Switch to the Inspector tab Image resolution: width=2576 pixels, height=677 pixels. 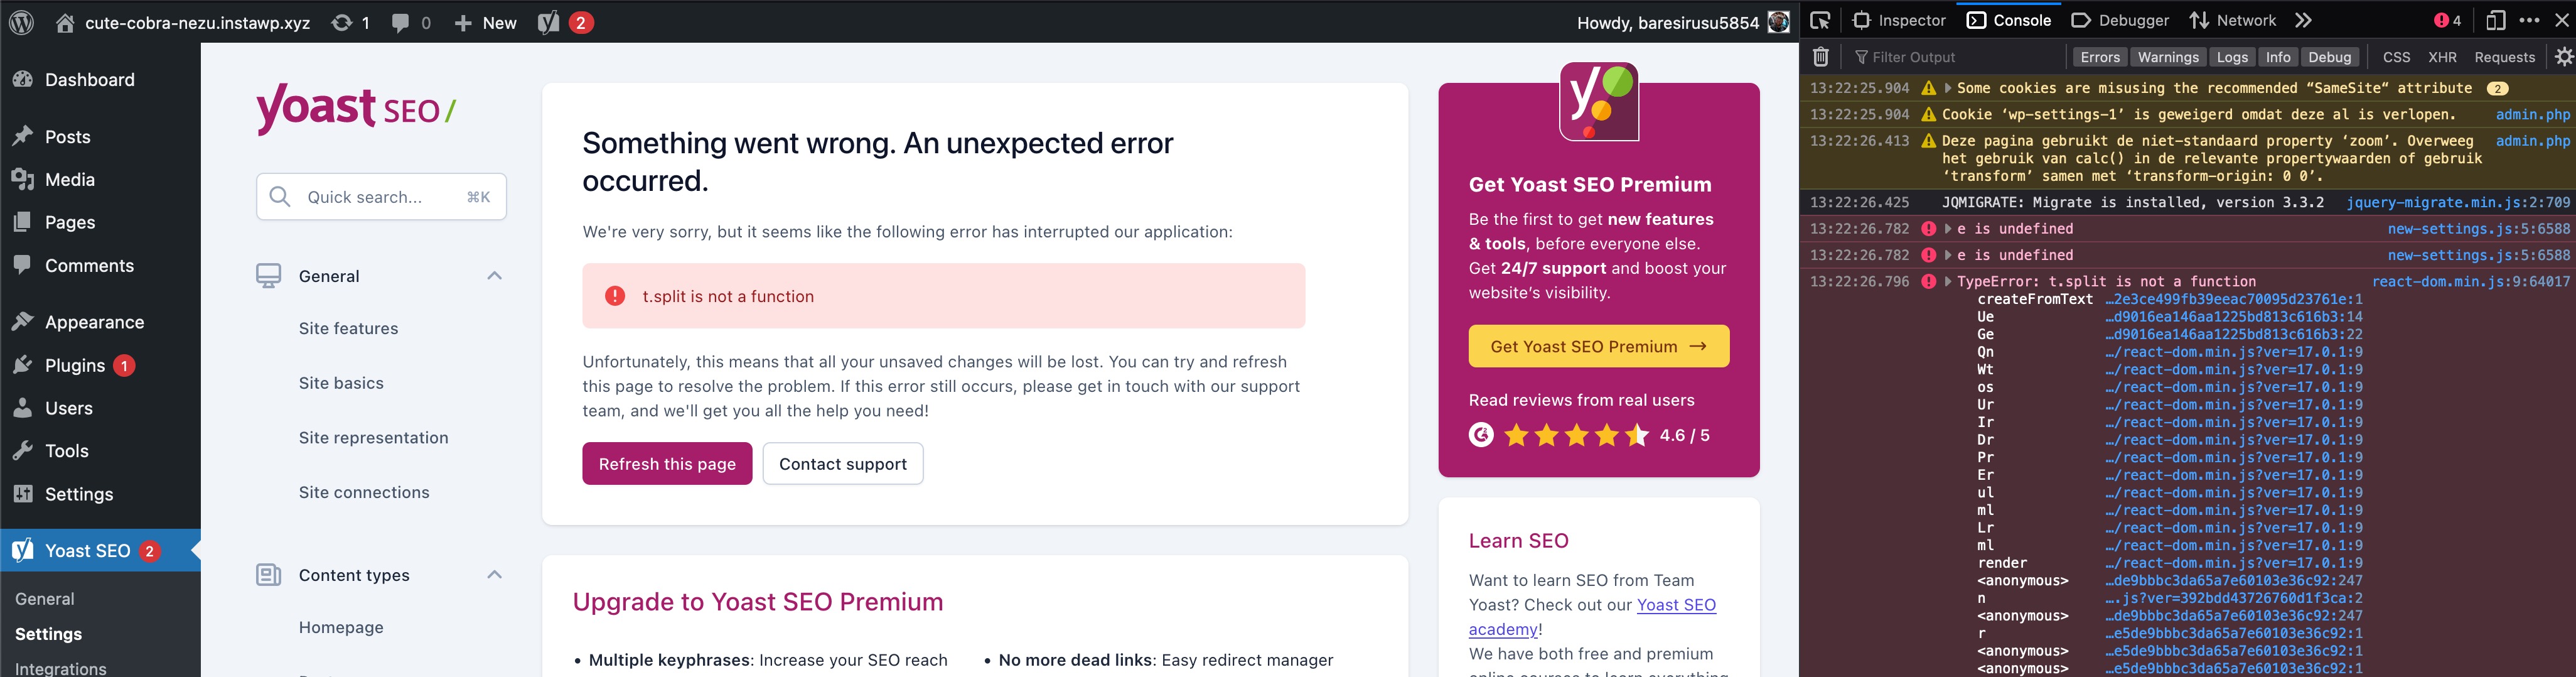1899,19
